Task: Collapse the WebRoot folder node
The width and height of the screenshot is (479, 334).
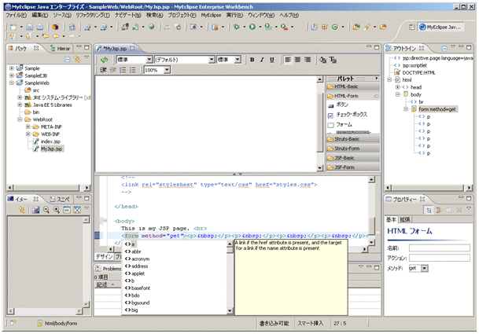Action: pyautogui.click(x=19, y=119)
